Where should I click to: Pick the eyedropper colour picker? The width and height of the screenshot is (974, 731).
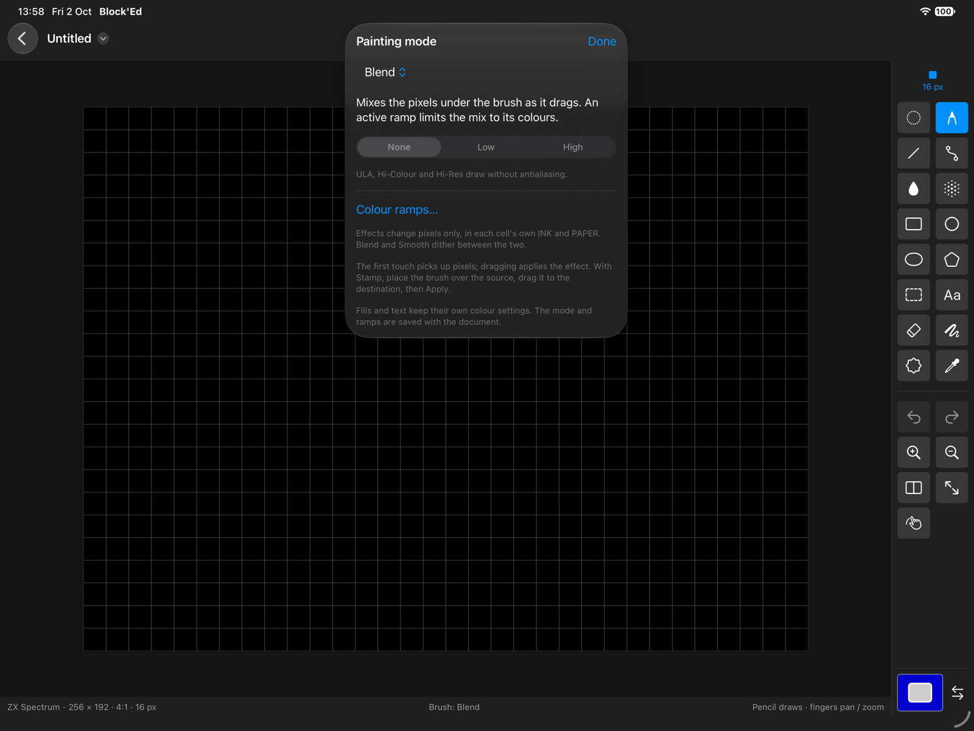[x=951, y=365]
